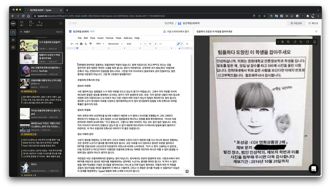Open the Insert menu
Screen dimensions: 331x189
pos(100,38)
